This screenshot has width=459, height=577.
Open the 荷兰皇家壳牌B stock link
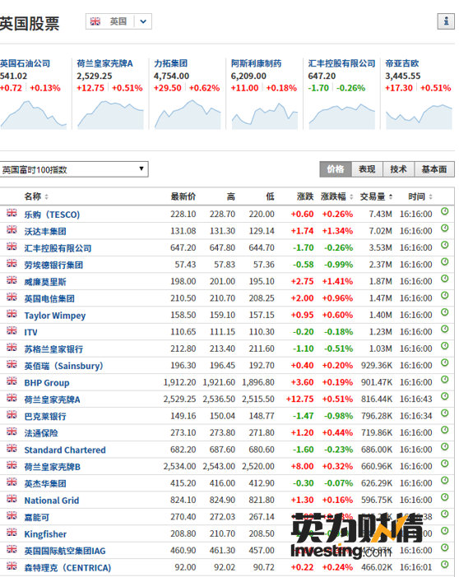(x=52, y=467)
